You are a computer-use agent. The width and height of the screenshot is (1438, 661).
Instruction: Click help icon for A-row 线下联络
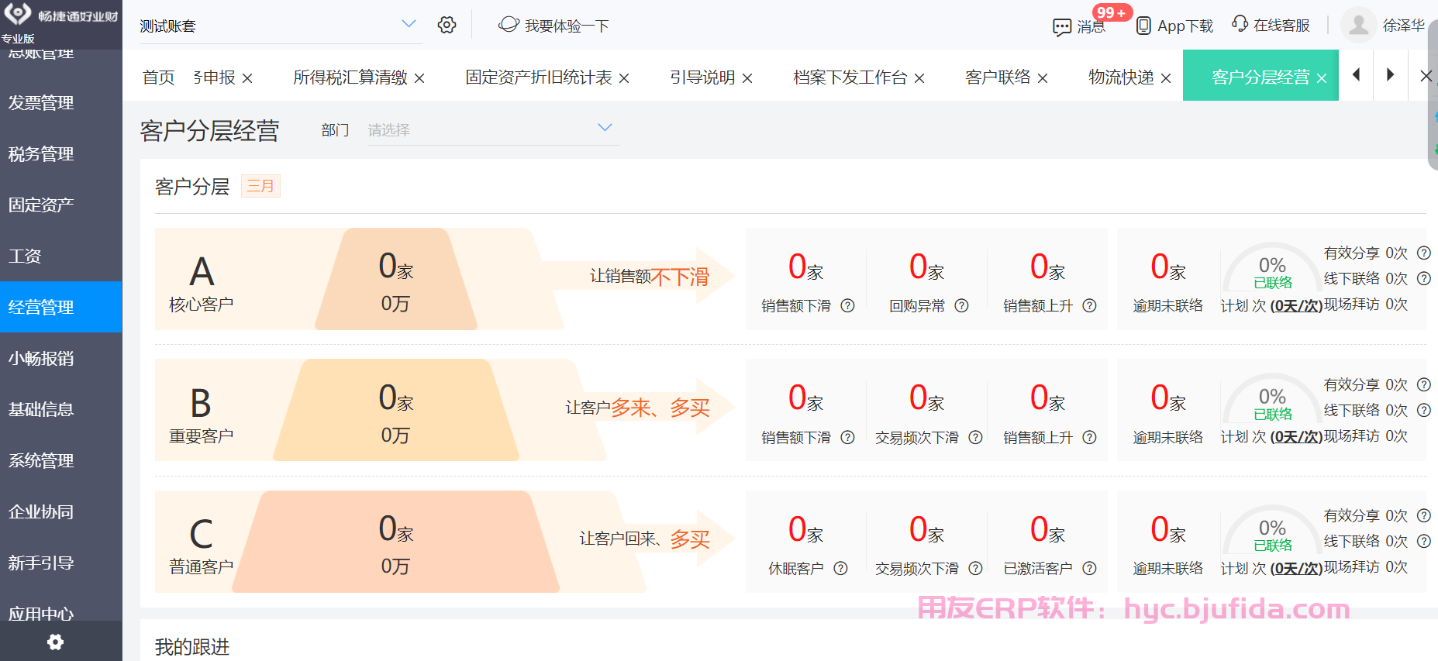tap(1424, 278)
